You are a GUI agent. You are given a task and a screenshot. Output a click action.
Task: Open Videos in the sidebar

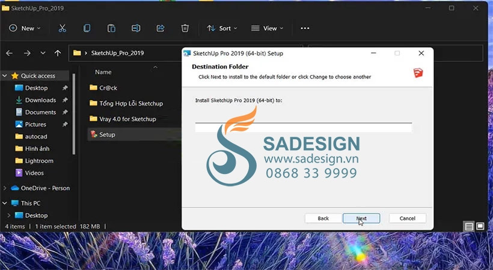(x=34, y=173)
